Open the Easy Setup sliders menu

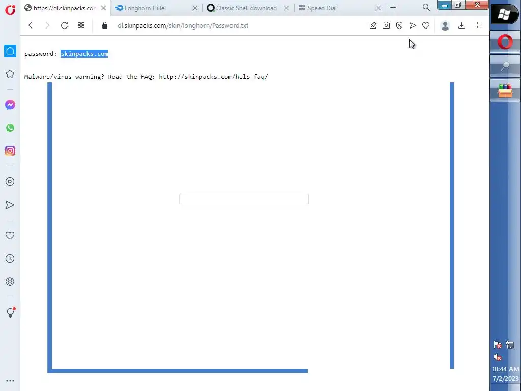click(478, 25)
